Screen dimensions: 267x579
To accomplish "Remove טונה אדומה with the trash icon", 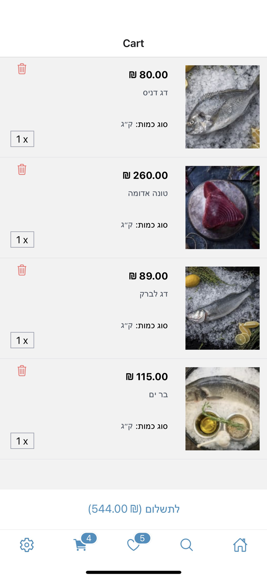I will coord(22,169).
